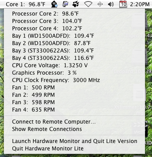Image resolution: width=152 pixels, height=157 pixels.
Task: Open the display monitor menu bar icon
Action: coord(65,4)
